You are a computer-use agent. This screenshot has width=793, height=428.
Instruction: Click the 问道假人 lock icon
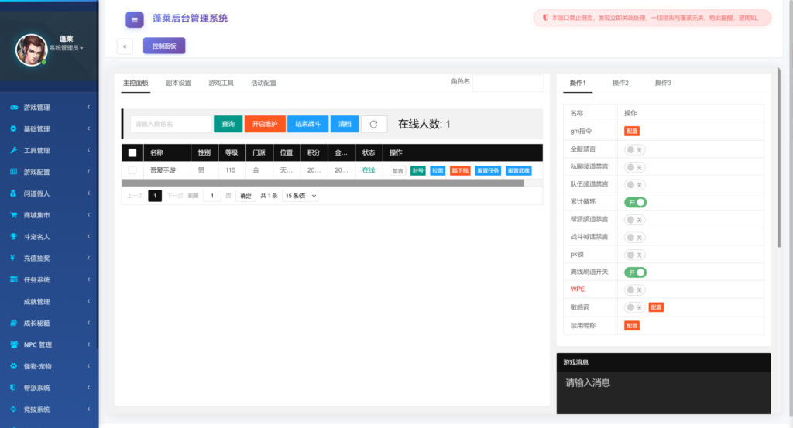[14, 193]
